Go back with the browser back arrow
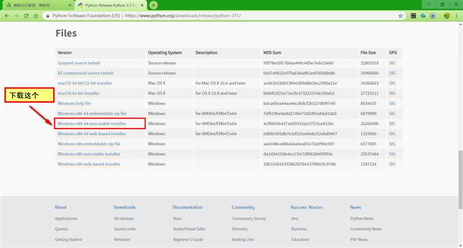 [x=7, y=16]
